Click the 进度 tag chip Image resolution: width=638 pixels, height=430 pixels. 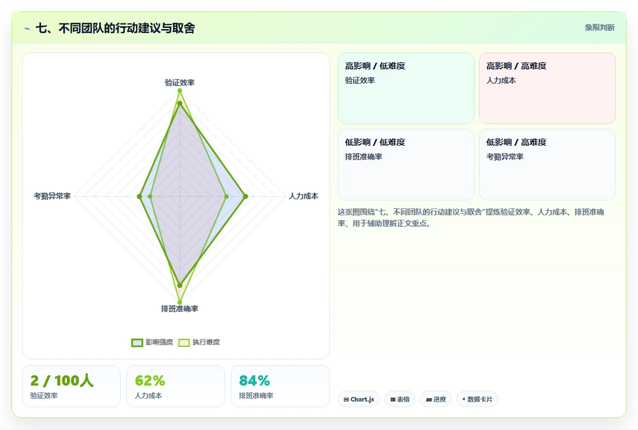(x=436, y=399)
